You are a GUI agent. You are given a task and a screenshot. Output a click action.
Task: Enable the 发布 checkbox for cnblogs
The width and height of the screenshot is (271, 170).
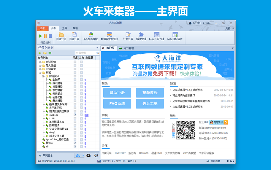click(81, 115)
